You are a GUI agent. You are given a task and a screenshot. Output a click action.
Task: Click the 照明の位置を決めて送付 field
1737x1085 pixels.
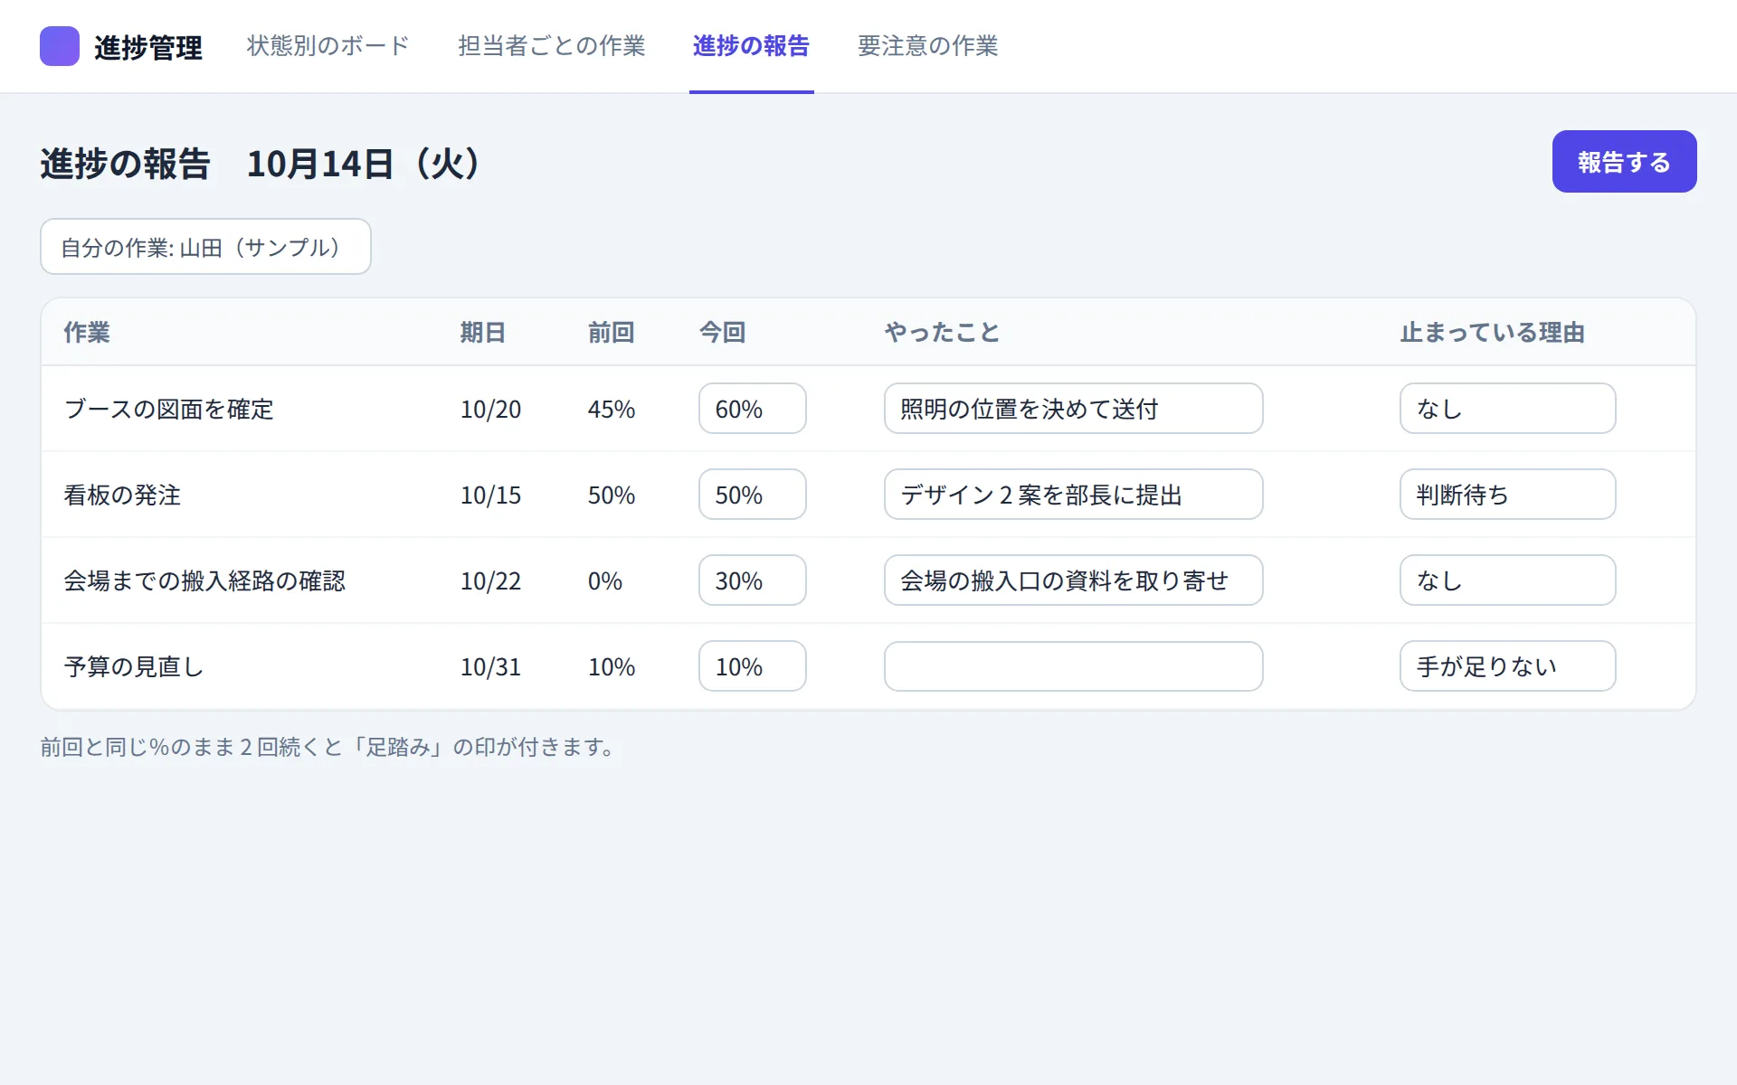(x=1073, y=409)
